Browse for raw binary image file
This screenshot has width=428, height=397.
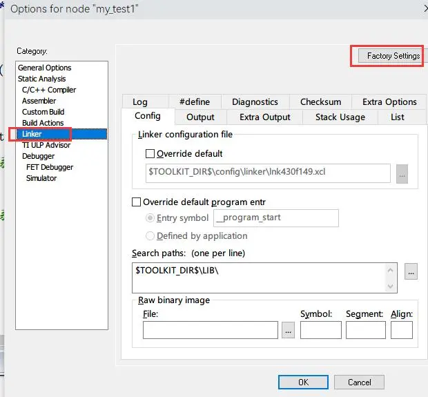289,331
